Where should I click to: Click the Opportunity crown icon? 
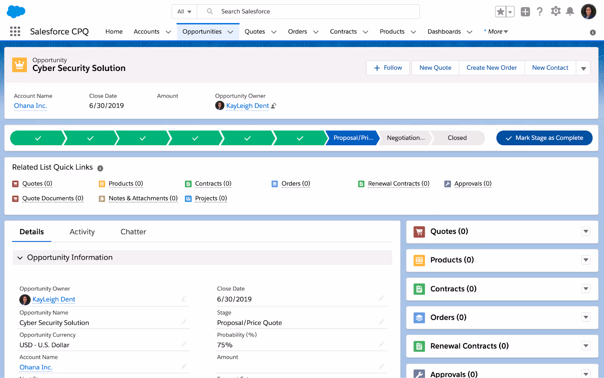coord(20,65)
